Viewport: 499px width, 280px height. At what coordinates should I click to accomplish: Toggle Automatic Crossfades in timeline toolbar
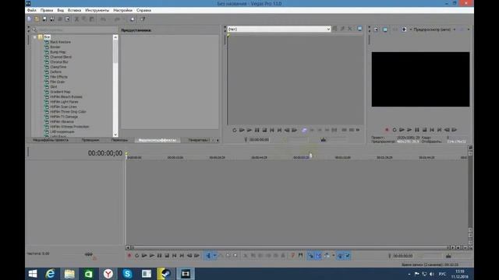pos(319,256)
